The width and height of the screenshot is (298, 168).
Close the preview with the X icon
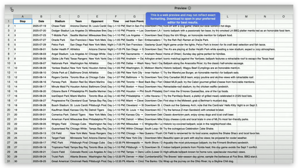(x=11, y=9)
